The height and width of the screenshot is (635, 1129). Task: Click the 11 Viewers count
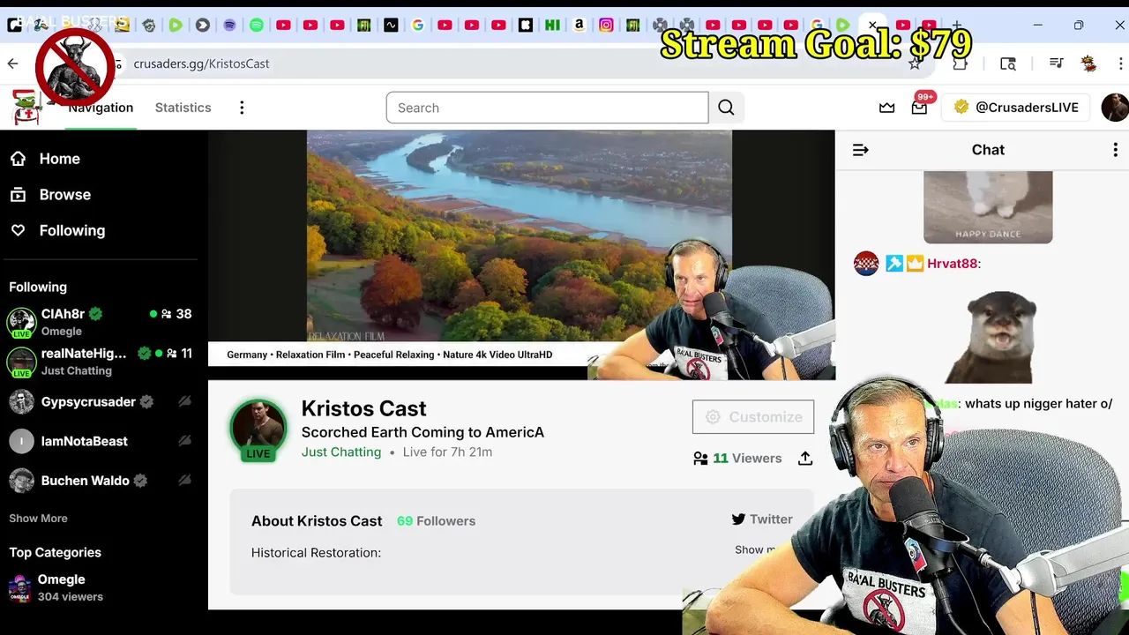point(747,459)
